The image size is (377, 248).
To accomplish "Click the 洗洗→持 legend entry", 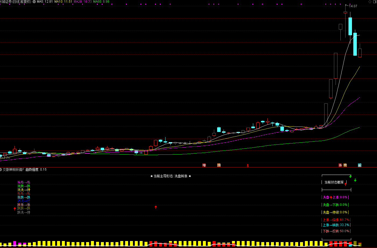I will coord(24,190).
